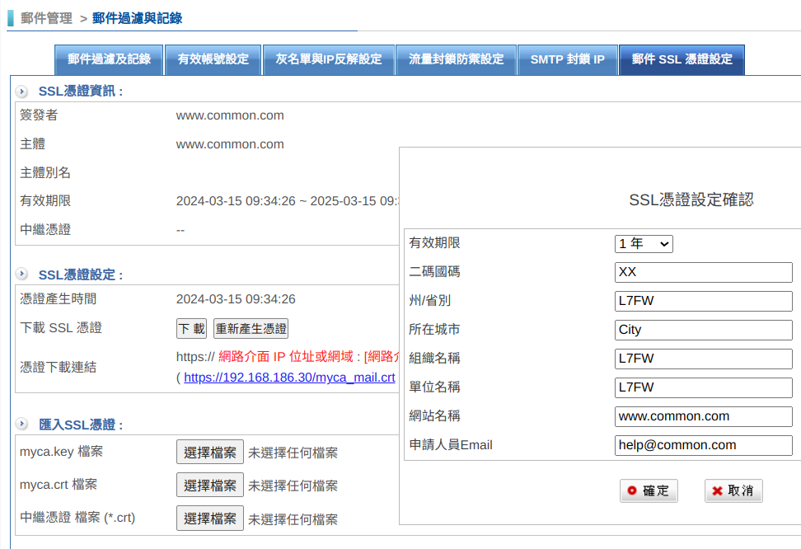Open the 有效帳號設定 tab
Viewport: 801px width, 549px height.
(x=213, y=59)
